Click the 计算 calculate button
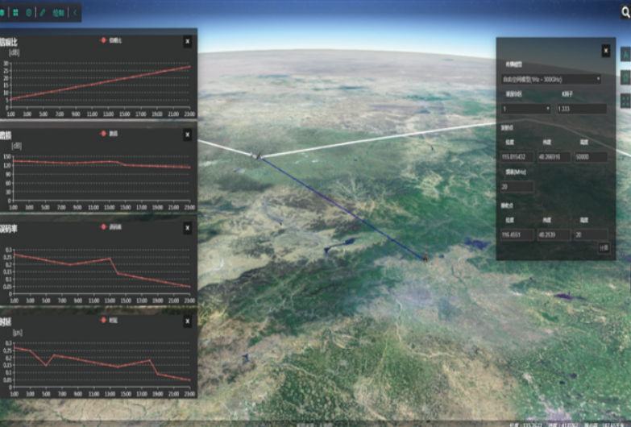The height and width of the screenshot is (427, 631). [603, 248]
